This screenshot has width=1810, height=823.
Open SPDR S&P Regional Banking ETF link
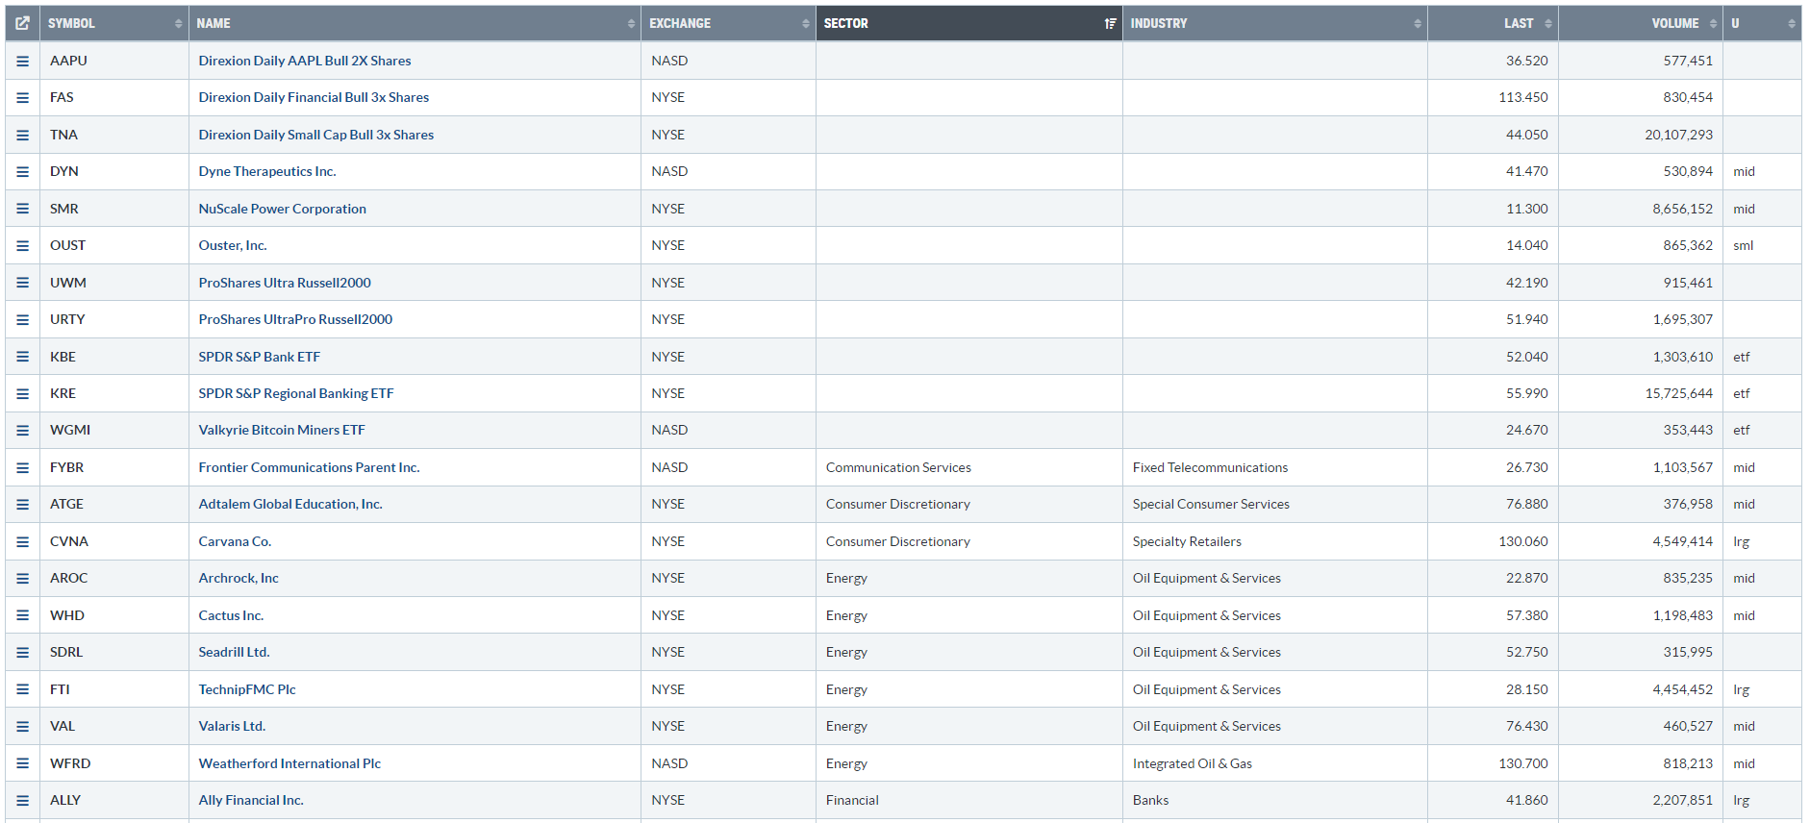coord(296,393)
